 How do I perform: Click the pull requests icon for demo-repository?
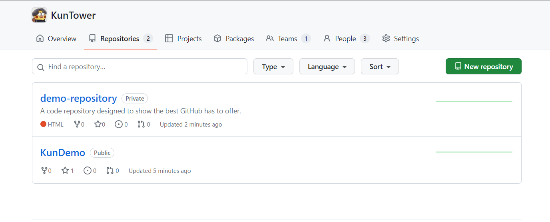tap(141, 124)
